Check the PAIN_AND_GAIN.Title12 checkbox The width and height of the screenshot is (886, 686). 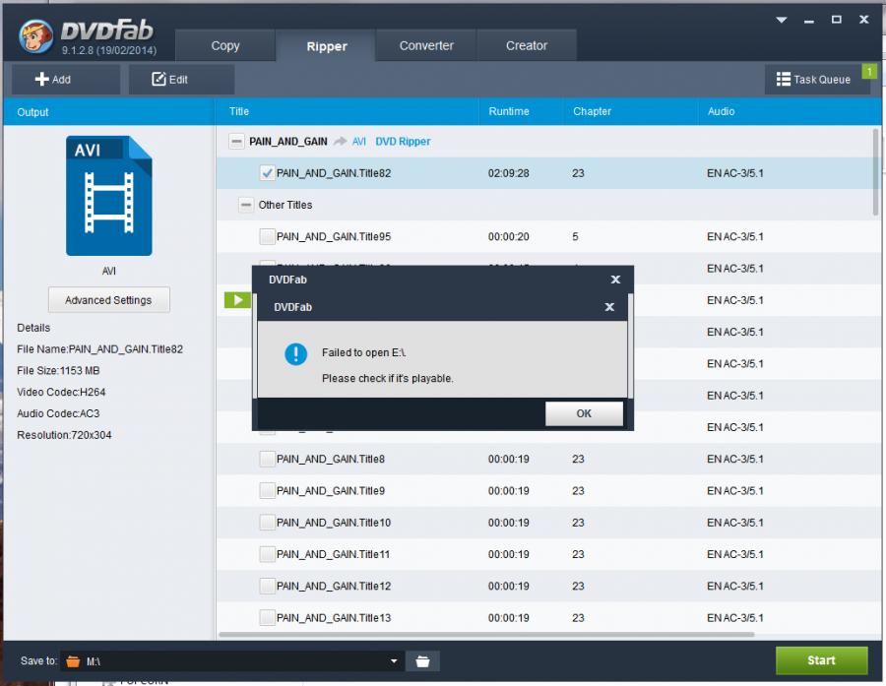(x=267, y=586)
